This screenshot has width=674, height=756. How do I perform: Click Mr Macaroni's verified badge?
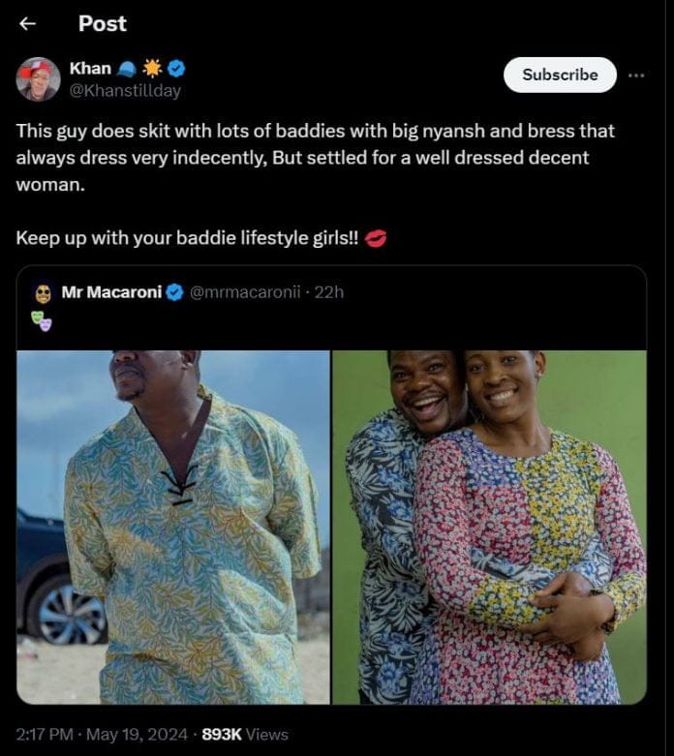(174, 292)
